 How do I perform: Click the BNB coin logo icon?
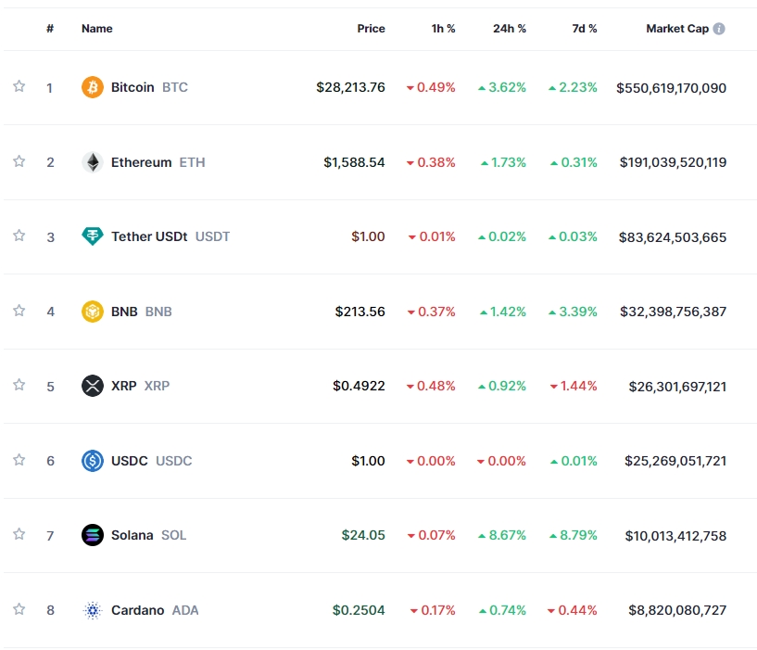[x=93, y=312]
